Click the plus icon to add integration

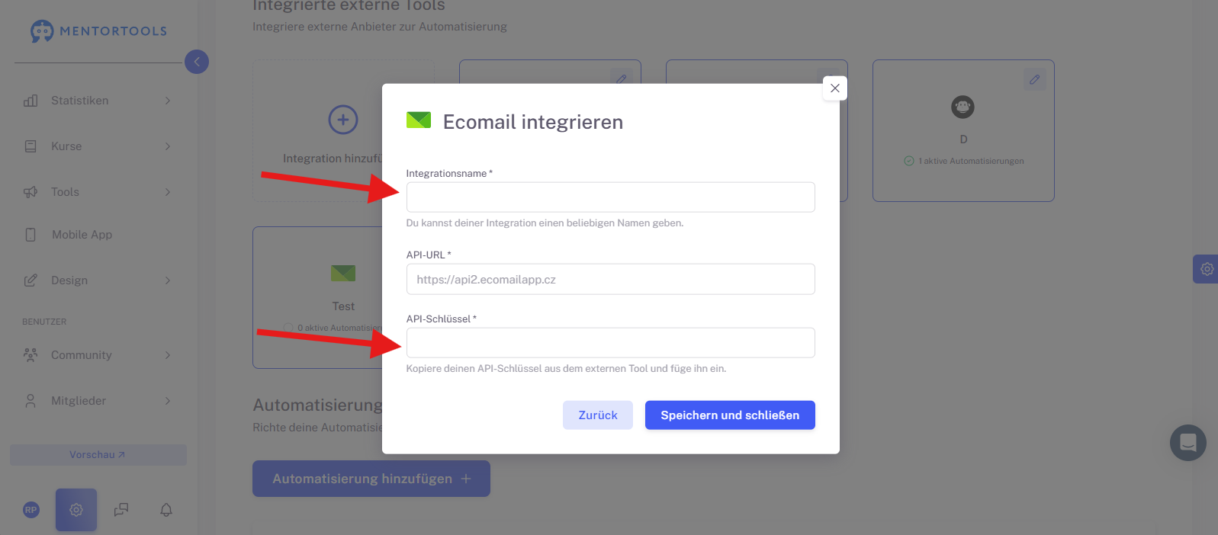click(343, 120)
